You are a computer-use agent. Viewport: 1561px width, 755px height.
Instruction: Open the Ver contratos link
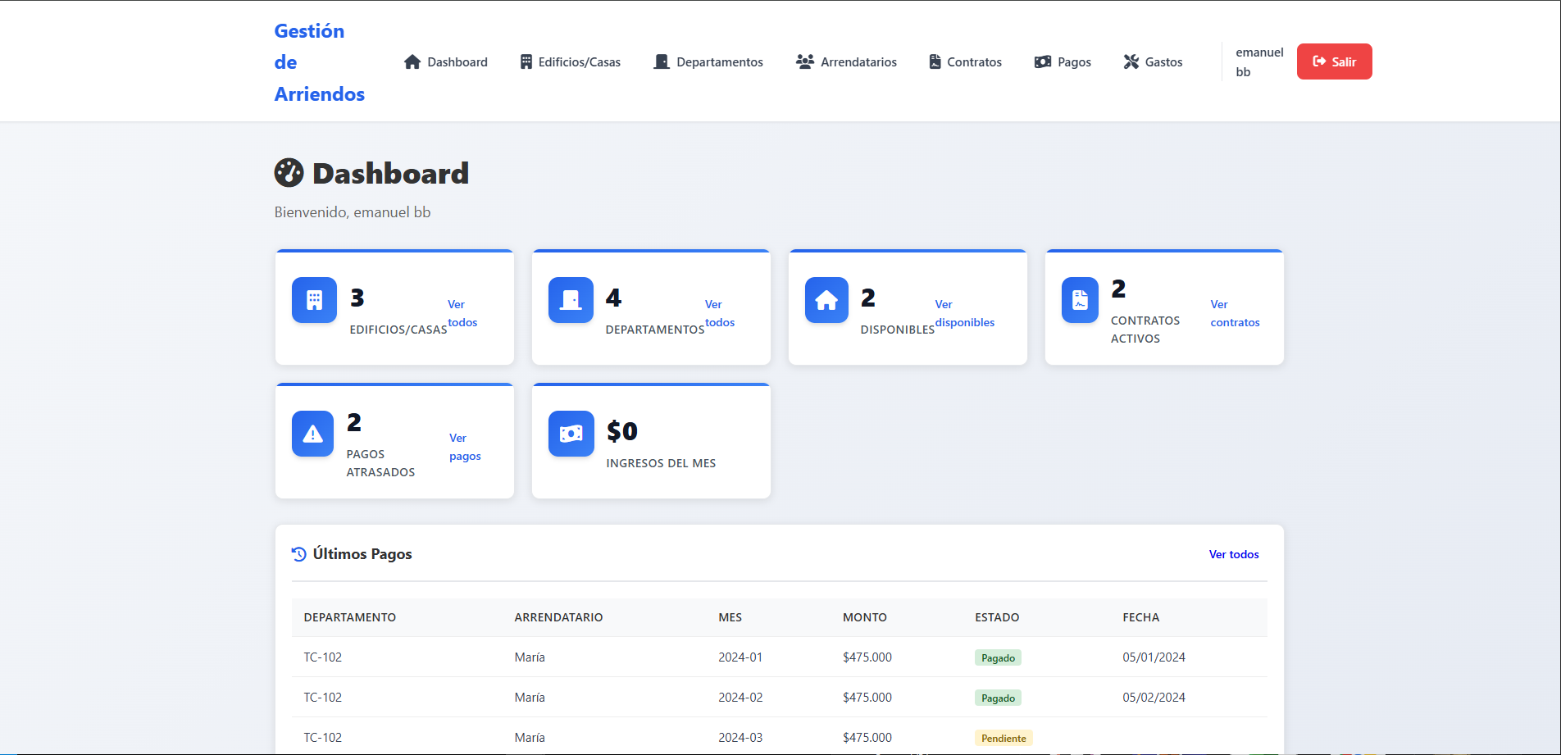point(1235,313)
